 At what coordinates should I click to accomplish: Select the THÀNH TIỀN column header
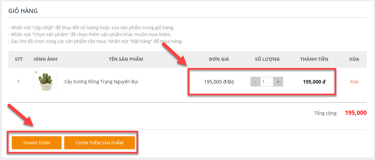pyautogui.click(x=314, y=59)
